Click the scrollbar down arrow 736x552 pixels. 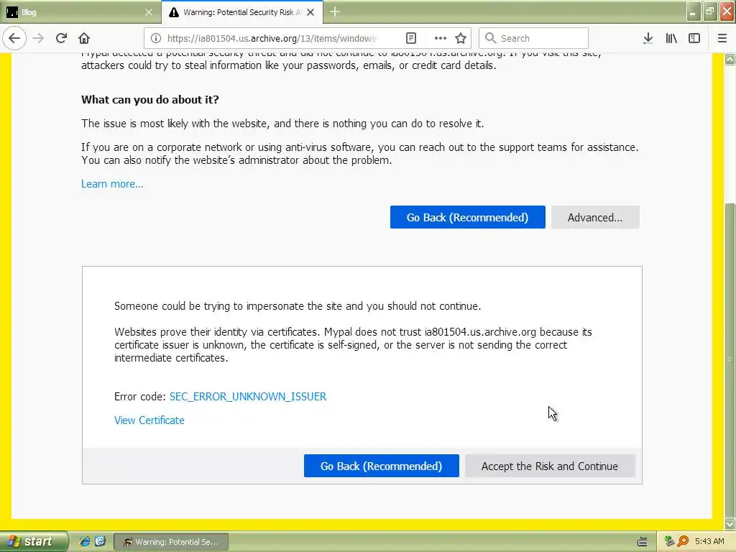click(x=730, y=523)
